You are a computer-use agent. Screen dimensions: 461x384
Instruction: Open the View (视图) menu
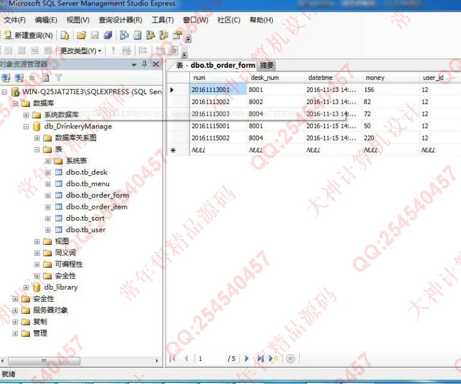click(78, 20)
